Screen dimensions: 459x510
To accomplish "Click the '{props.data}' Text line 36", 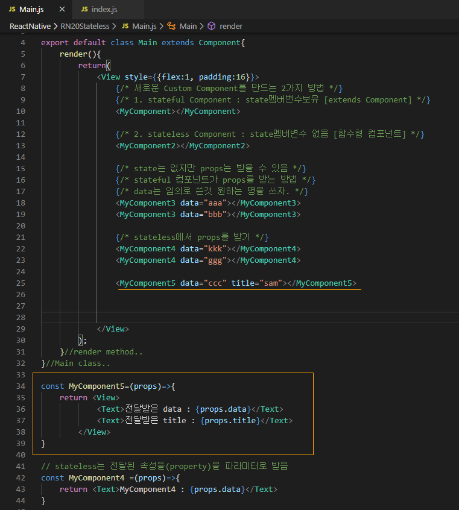I will tap(190, 409).
